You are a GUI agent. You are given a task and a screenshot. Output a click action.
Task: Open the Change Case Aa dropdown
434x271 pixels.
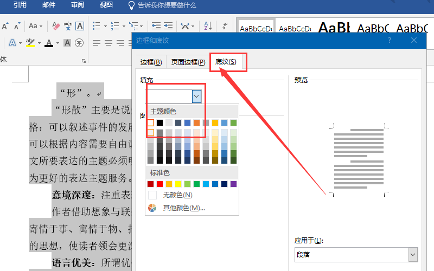(x=35, y=26)
